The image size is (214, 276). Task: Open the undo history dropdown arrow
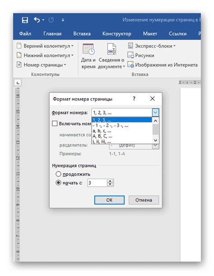click(43, 20)
